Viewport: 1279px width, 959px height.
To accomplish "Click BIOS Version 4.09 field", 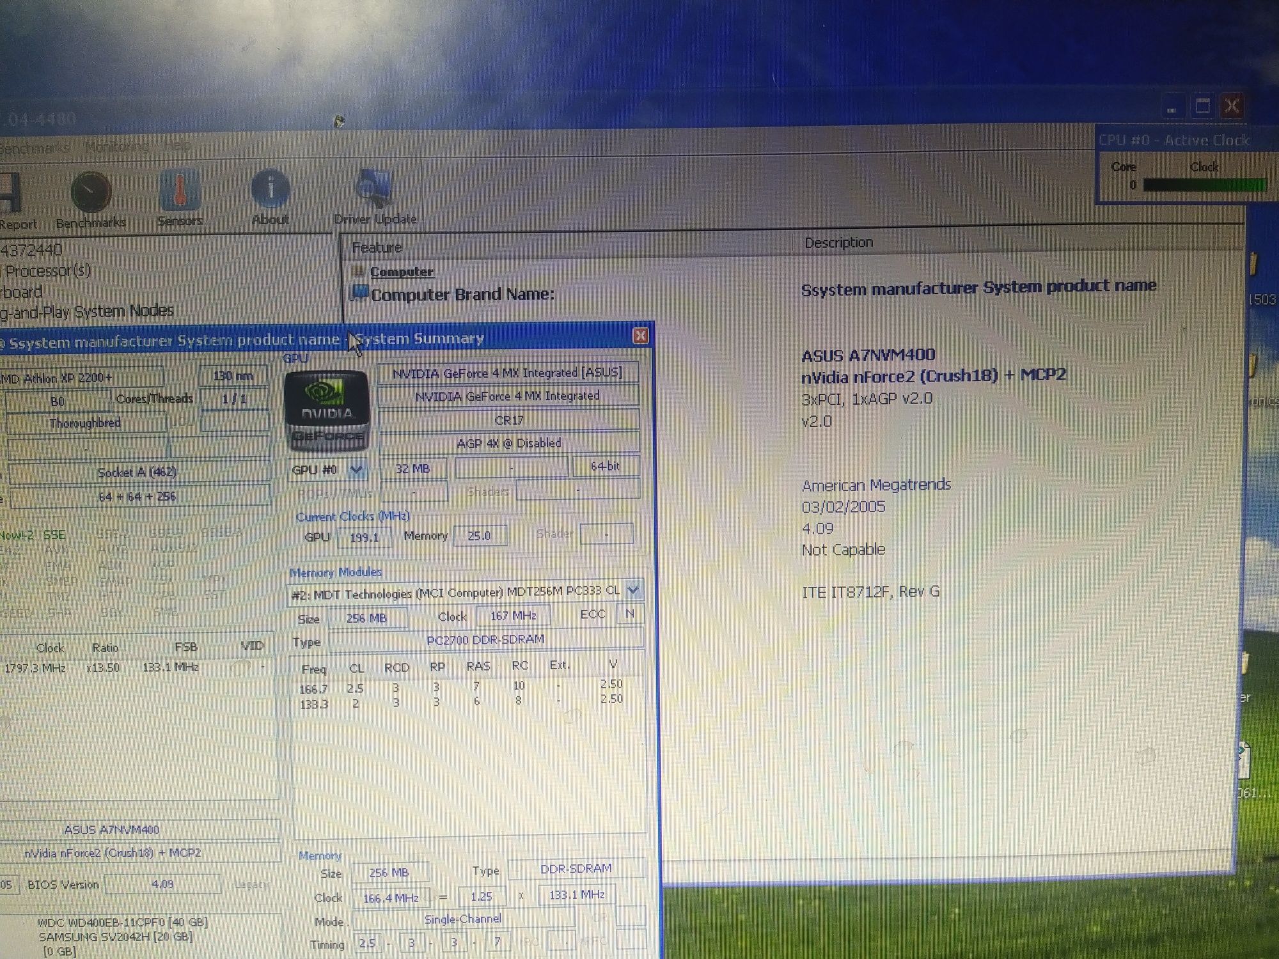I will click(163, 884).
